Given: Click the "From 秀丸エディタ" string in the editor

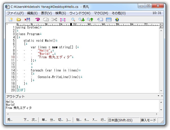Looking at the screenshot, I should click(x=55, y=57).
